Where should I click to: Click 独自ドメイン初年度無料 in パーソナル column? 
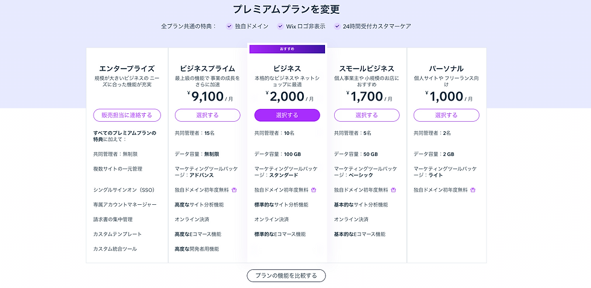(441, 190)
